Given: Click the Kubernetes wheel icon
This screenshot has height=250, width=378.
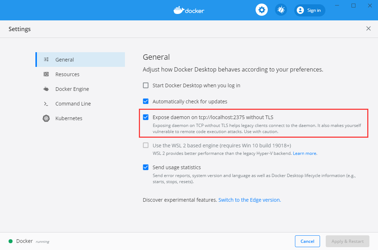Looking at the screenshot, I should click(x=46, y=118).
